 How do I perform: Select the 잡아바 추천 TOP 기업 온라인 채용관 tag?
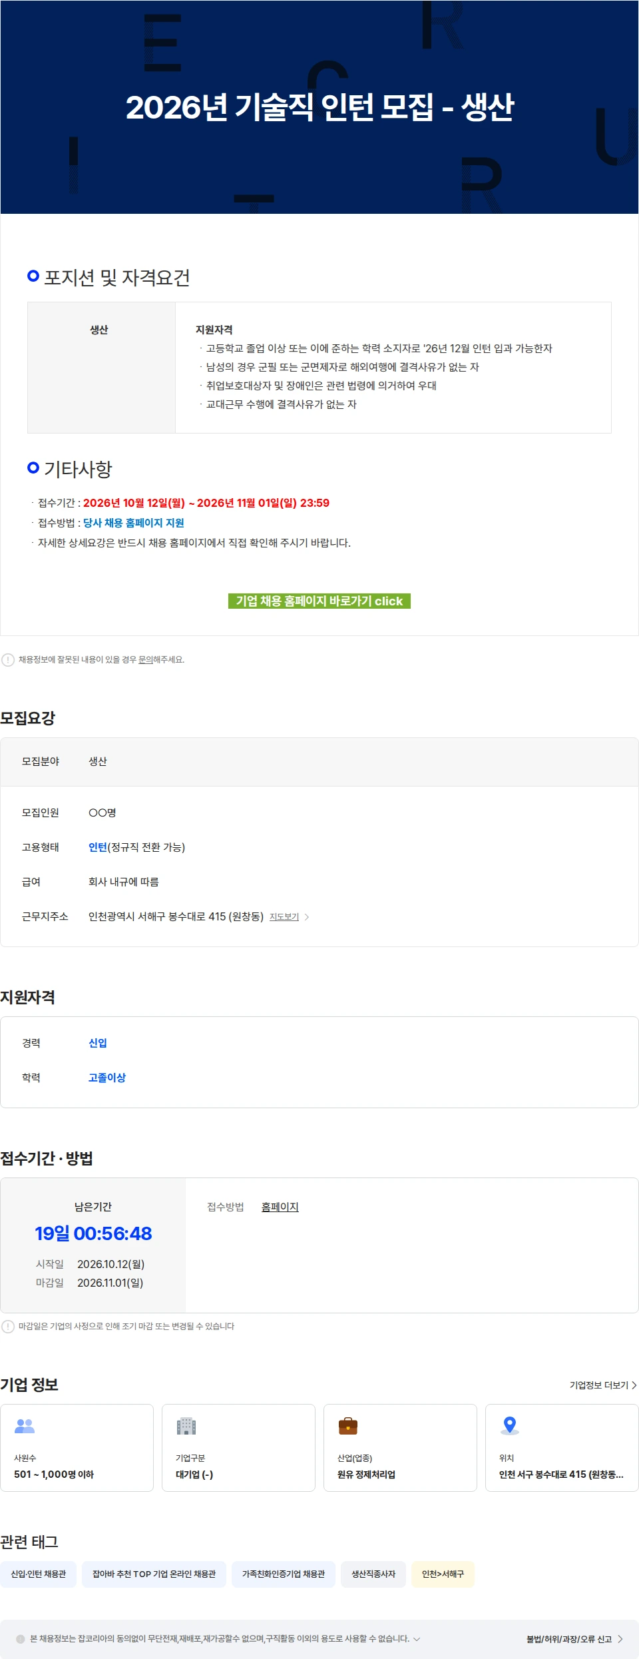coord(154,1574)
